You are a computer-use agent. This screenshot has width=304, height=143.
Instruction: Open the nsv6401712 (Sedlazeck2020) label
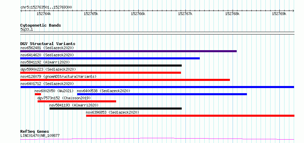click(47, 84)
